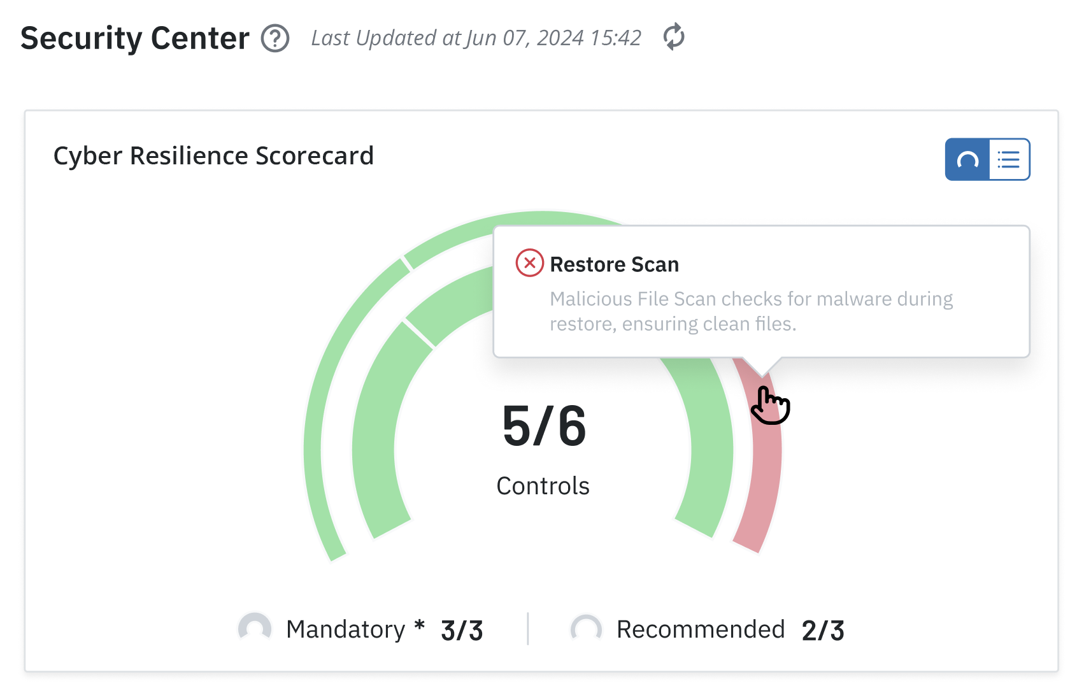Image resolution: width=1084 pixels, height=693 pixels.
Task: Click the Mandatory 3/3 score
Action: coord(461,629)
